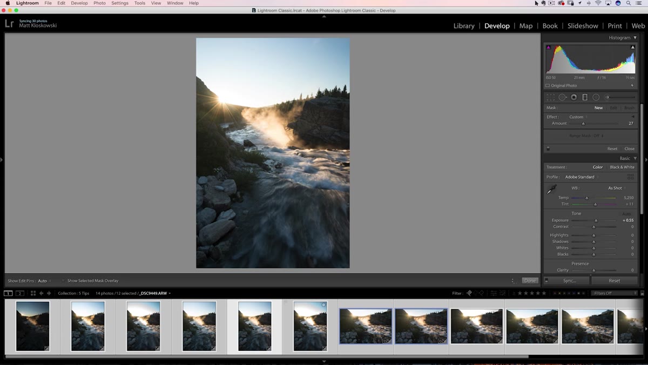Set treatment to Black & White
Image resolution: width=648 pixels, height=365 pixels.
point(622,167)
